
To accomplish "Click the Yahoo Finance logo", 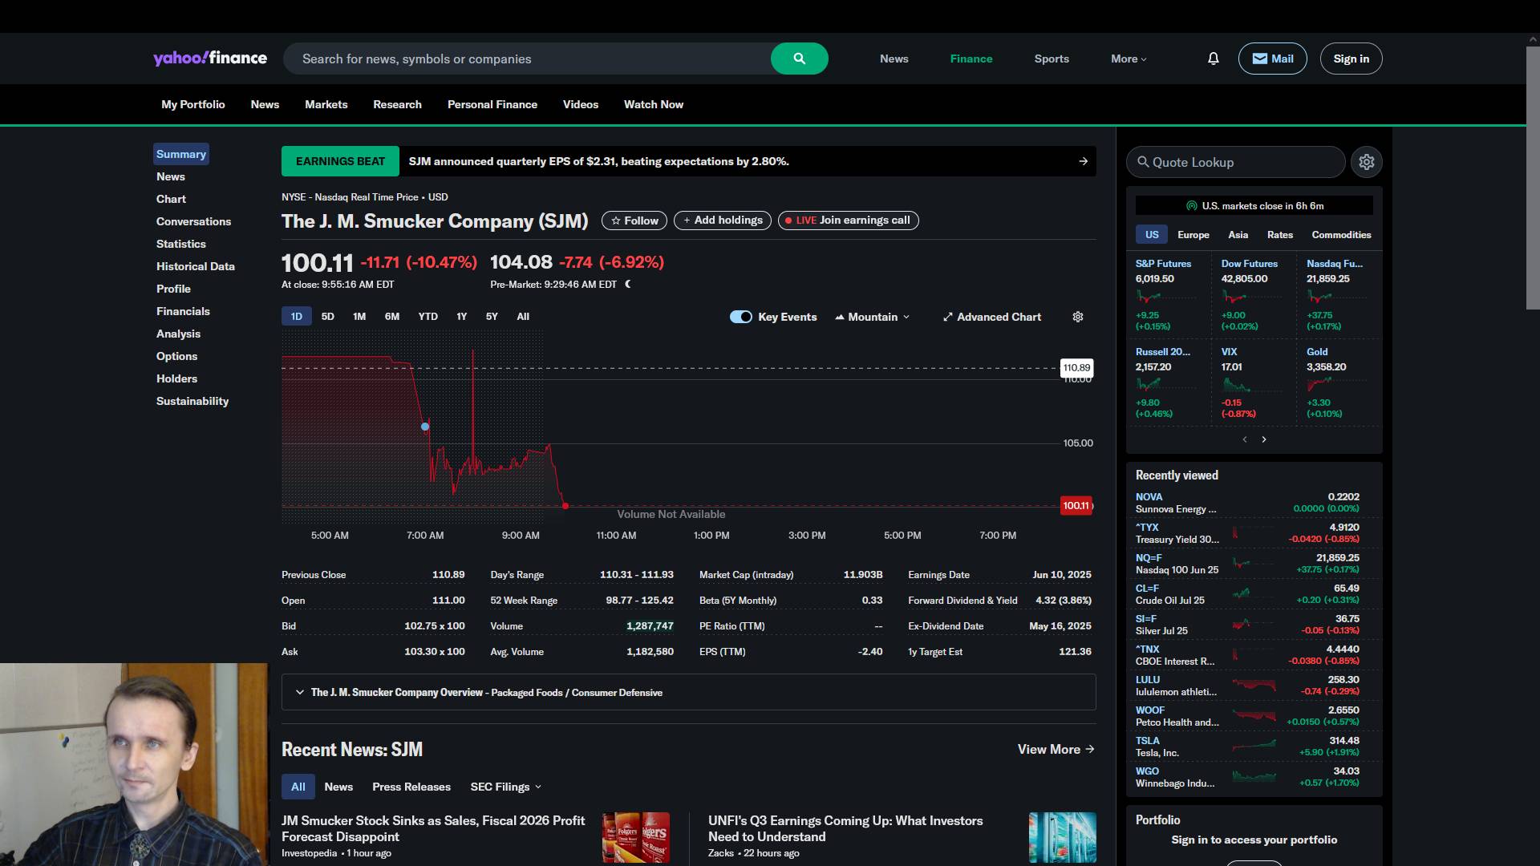I will tap(210, 59).
